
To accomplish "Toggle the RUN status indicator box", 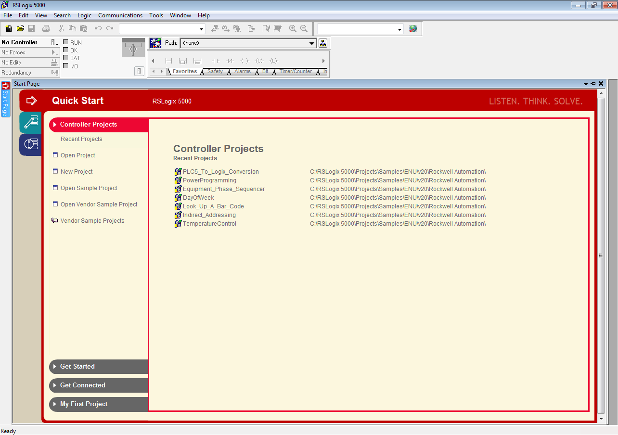I will click(66, 42).
